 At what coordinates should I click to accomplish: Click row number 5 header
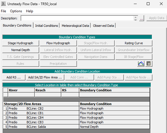[6, 127]
